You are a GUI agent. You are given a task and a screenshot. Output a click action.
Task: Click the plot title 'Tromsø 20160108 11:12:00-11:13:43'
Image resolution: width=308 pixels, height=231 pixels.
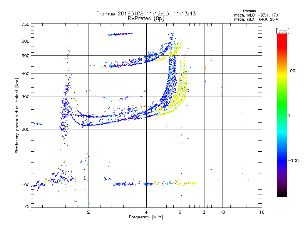[146, 13]
